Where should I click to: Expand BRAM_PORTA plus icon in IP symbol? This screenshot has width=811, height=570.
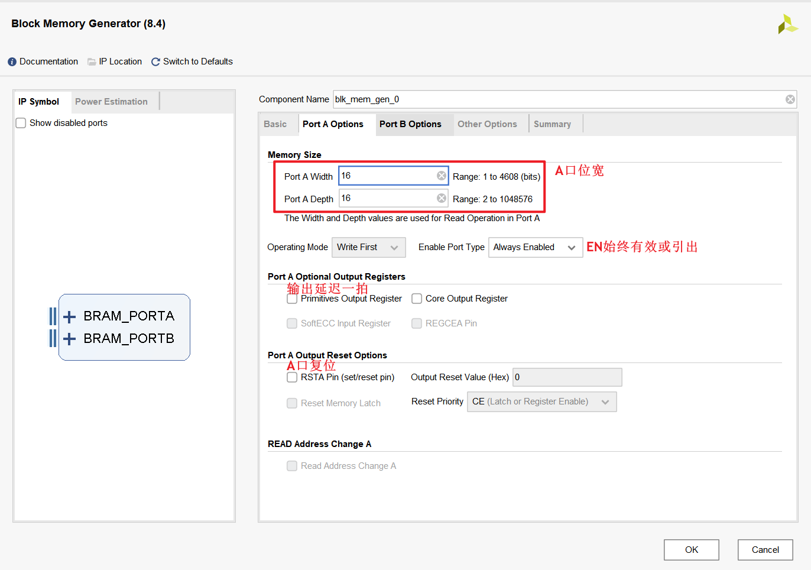(x=70, y=317)
